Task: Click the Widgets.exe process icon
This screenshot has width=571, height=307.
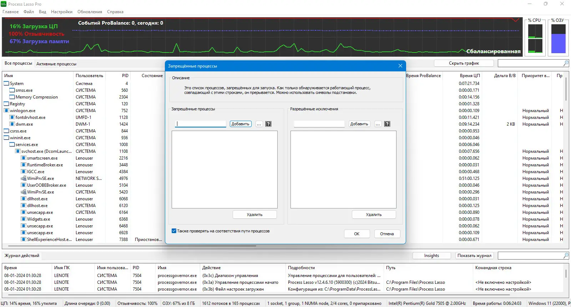Action: tap(24, 219)
